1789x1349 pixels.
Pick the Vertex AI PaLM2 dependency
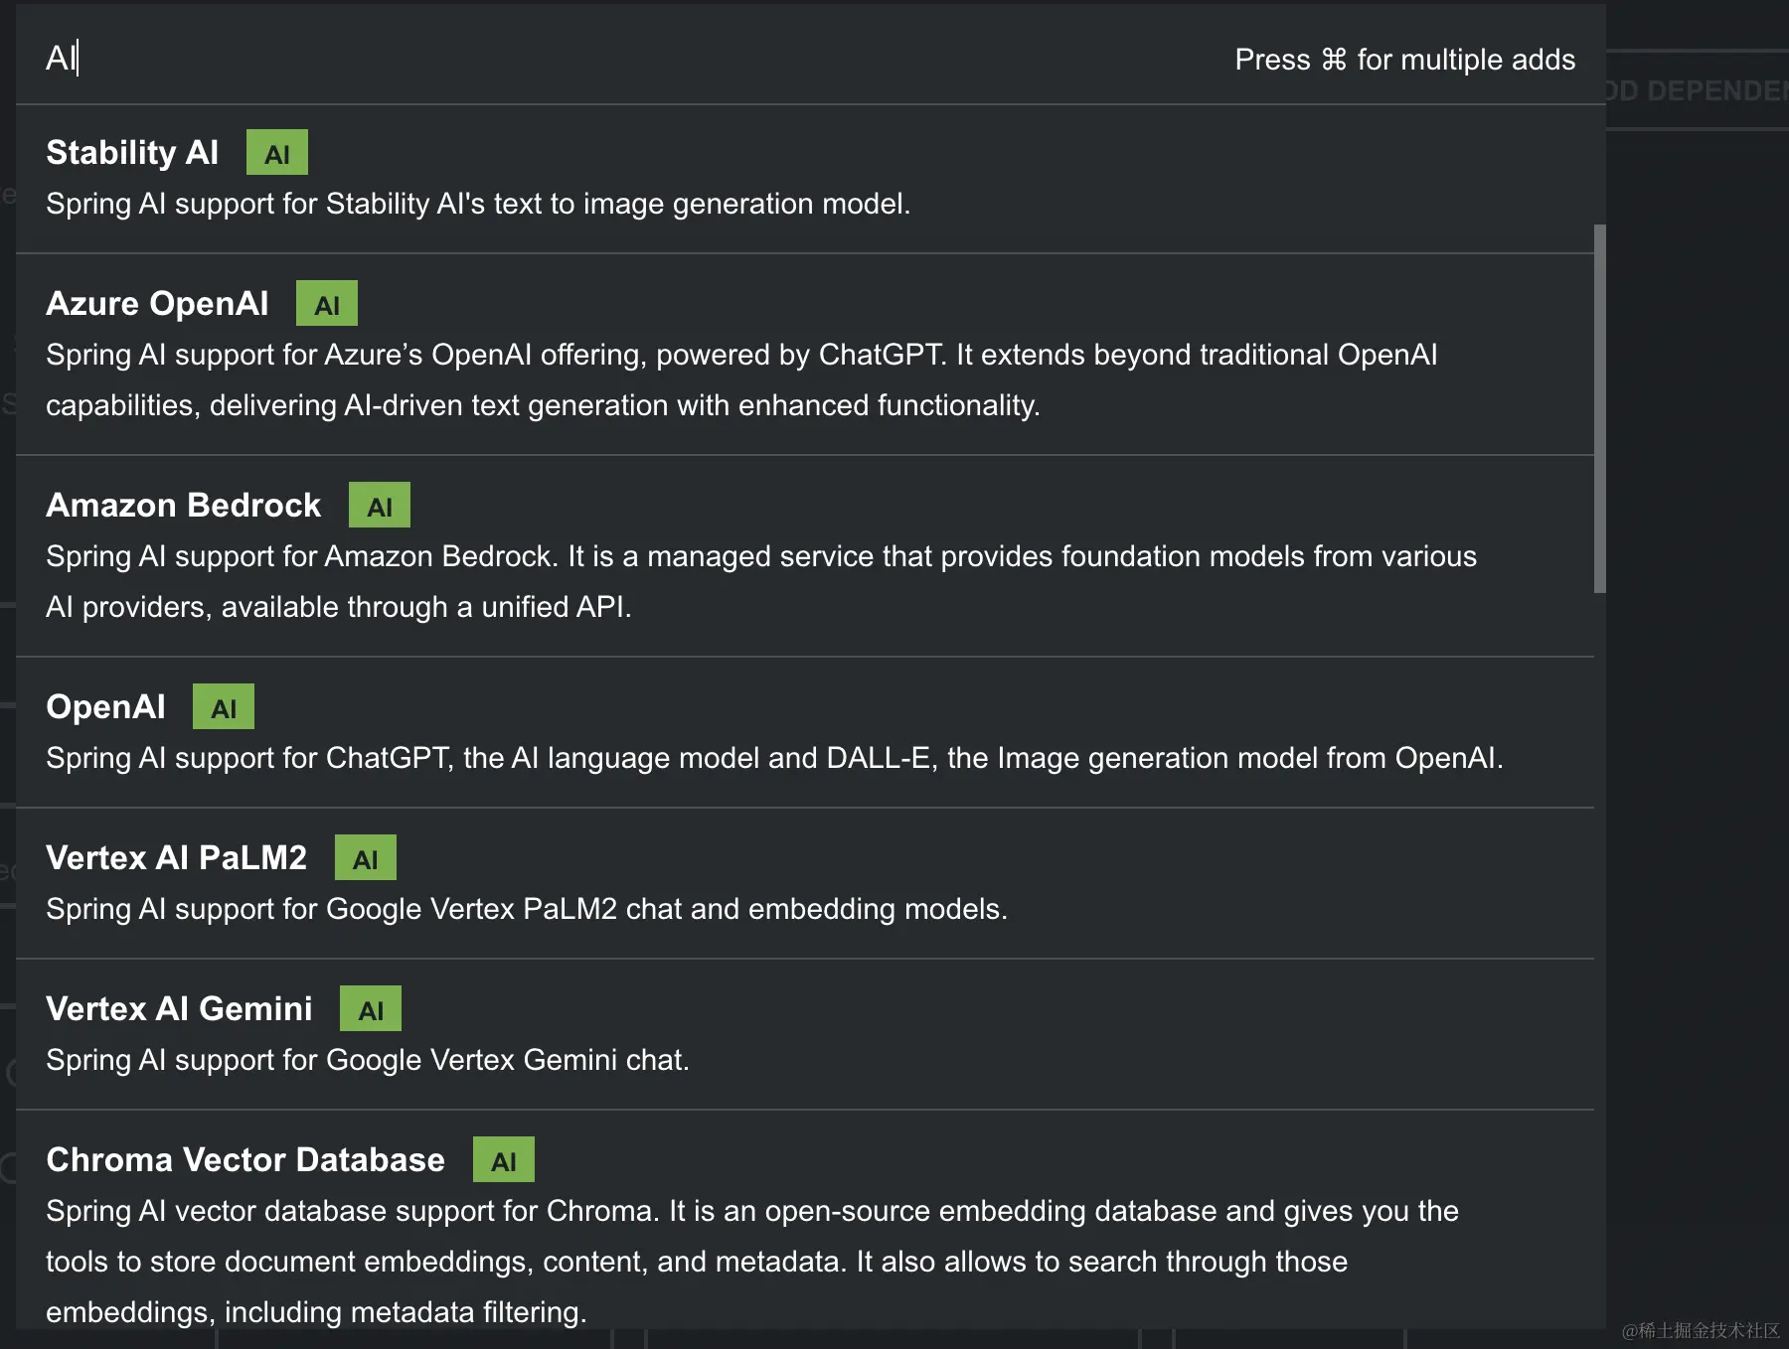coord(805,883)
